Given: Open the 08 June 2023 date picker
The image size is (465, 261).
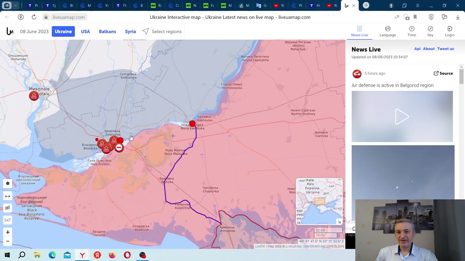Looking at the screenshot, I should click(x=34, y=32).
